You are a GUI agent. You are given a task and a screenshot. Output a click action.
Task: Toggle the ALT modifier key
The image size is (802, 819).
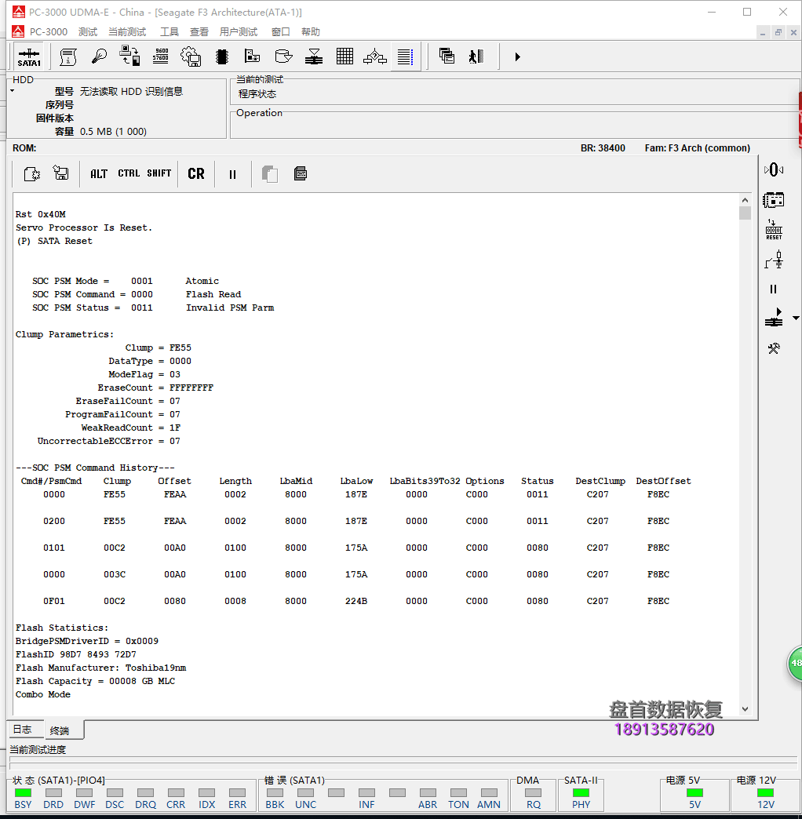point(99,173)
